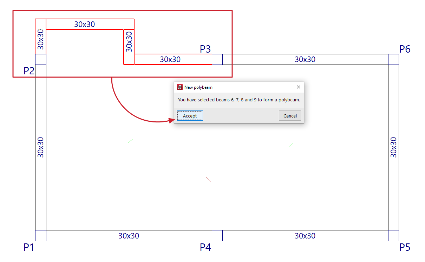The image size is (425, 262).
Task: Select column label P1
Action: click(x=29, y=247)
